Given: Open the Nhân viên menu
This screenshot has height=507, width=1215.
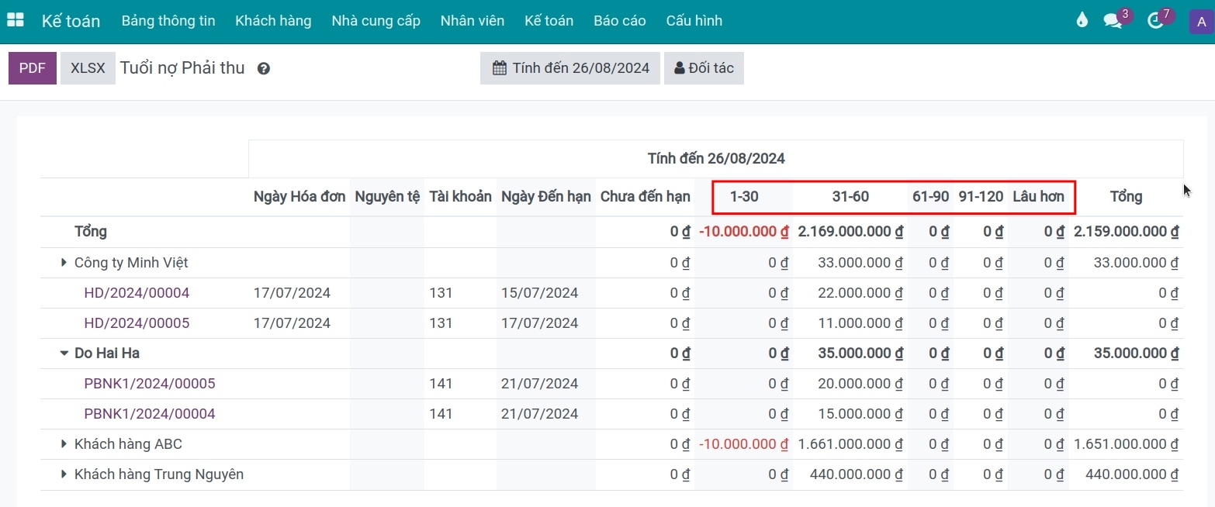Looking at the screenshot, I should coord(472,21).
